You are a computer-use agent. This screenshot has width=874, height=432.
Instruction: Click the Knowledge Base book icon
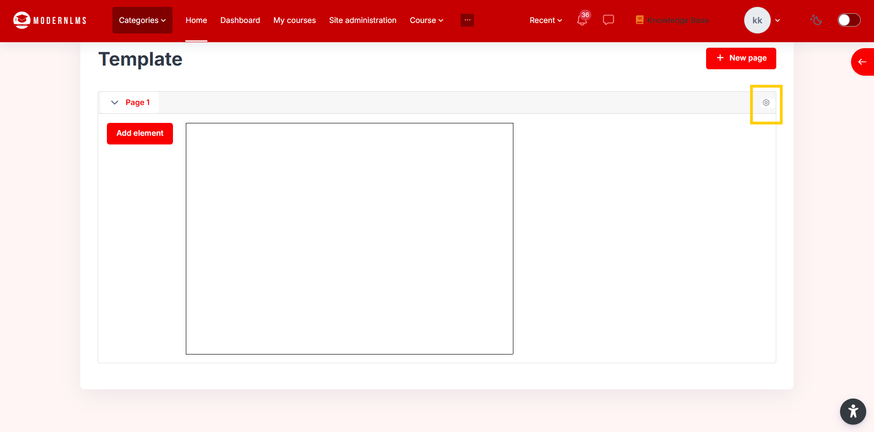tap(640, 20)
